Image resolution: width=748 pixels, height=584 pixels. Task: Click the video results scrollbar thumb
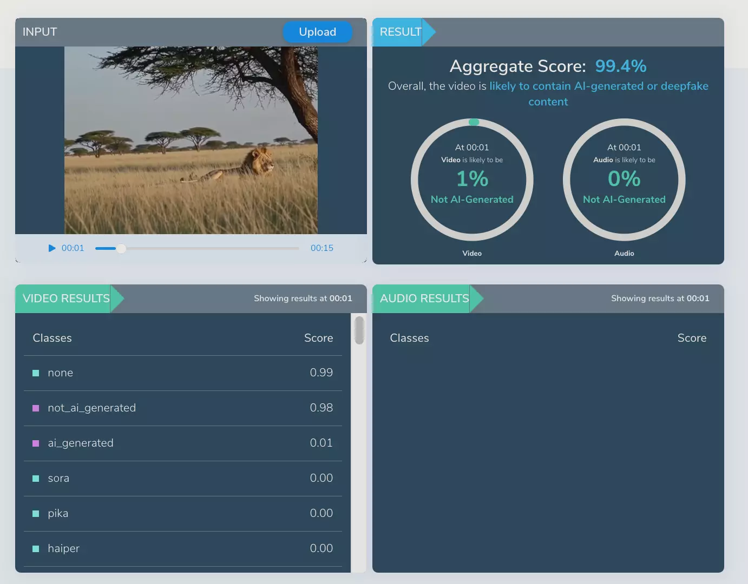click(x=359, y=330)
